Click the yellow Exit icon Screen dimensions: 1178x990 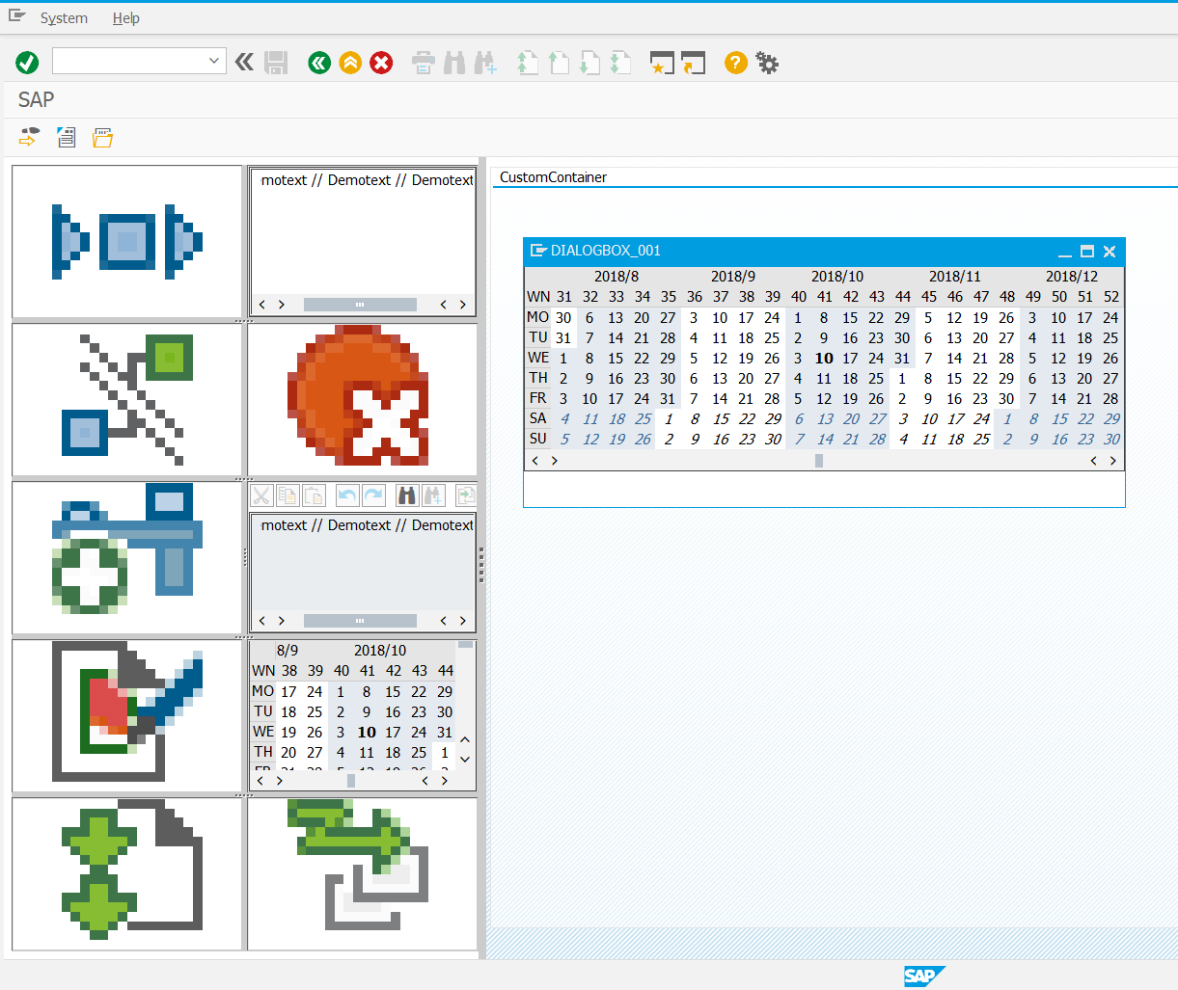pyautogui.click(x=350, y=63)
